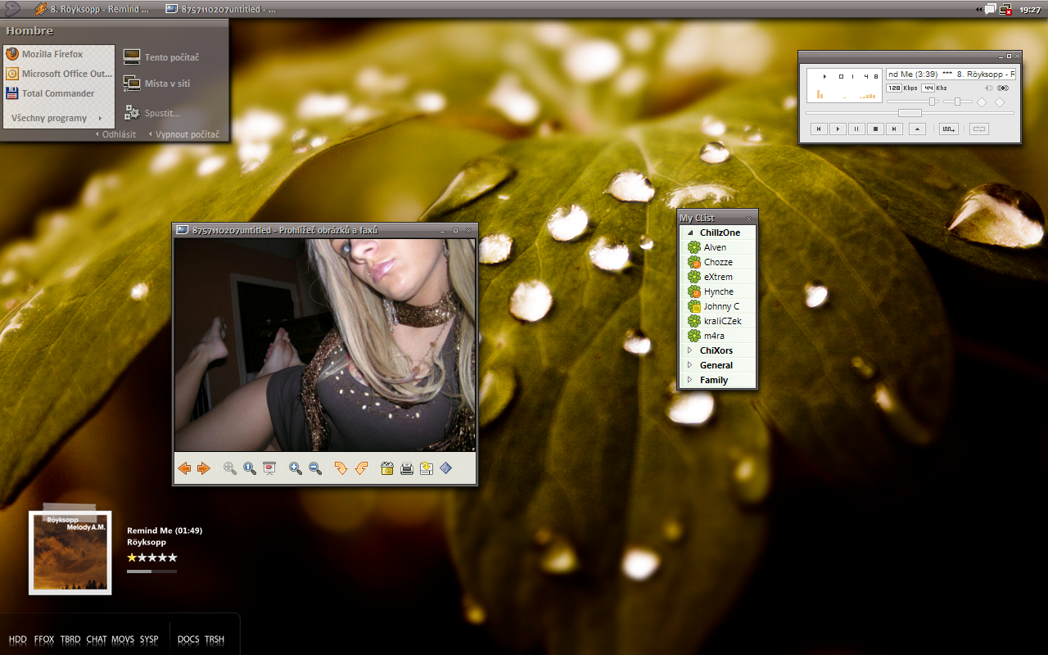1048x655 pixels.
Task: Switch to 8757110207untitled taskbar item
Action: point(221,9)
